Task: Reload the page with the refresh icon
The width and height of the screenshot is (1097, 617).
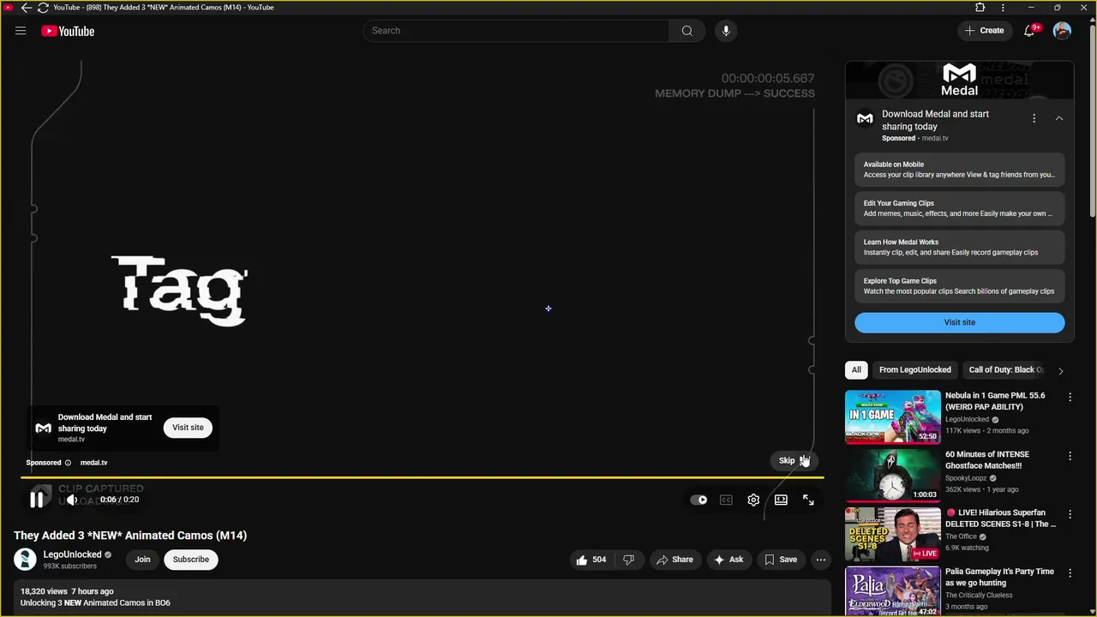Action: pos(43,8)
